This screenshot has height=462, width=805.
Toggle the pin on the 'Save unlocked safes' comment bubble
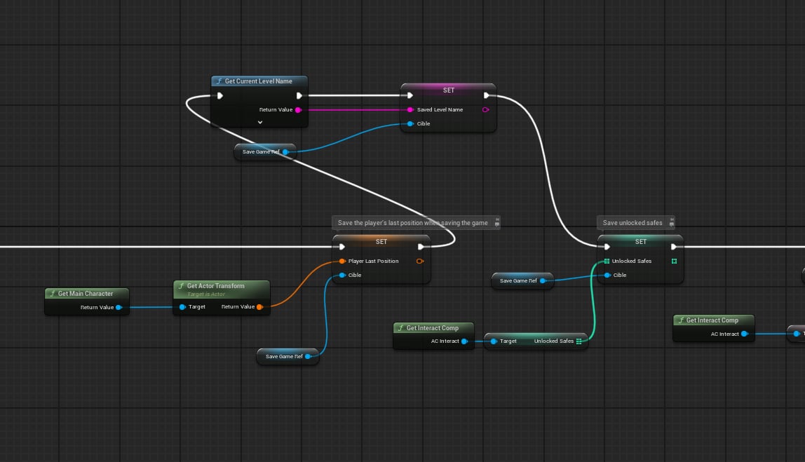pyautogui.click(x=670, y=223)
